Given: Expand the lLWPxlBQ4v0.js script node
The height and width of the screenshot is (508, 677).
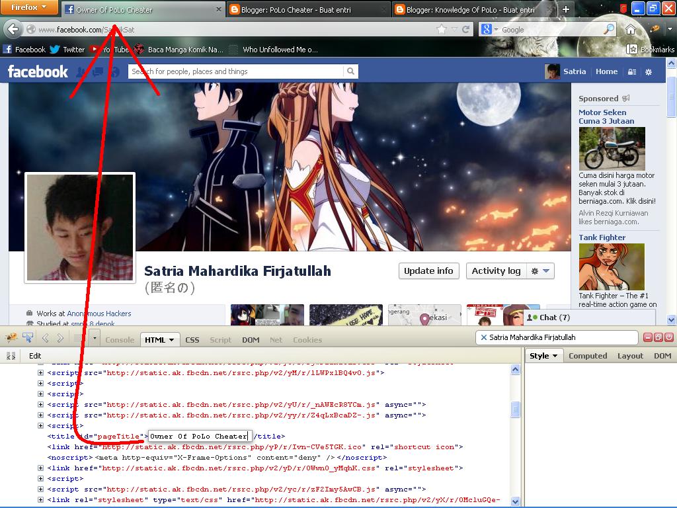Looking at the screenshot, I should [x=40, y=372].
